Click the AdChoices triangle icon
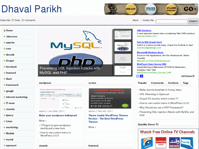 click(x=194, y=76)
